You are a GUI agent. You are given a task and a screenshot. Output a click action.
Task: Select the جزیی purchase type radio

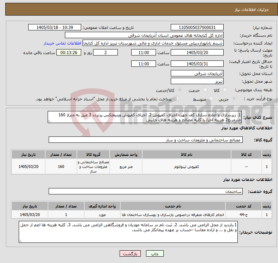[x=234, y=98]
